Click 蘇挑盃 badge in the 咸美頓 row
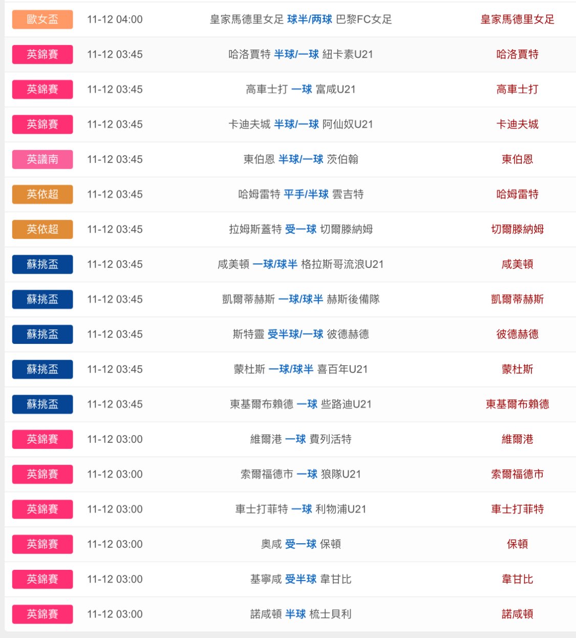 (42, 264)
